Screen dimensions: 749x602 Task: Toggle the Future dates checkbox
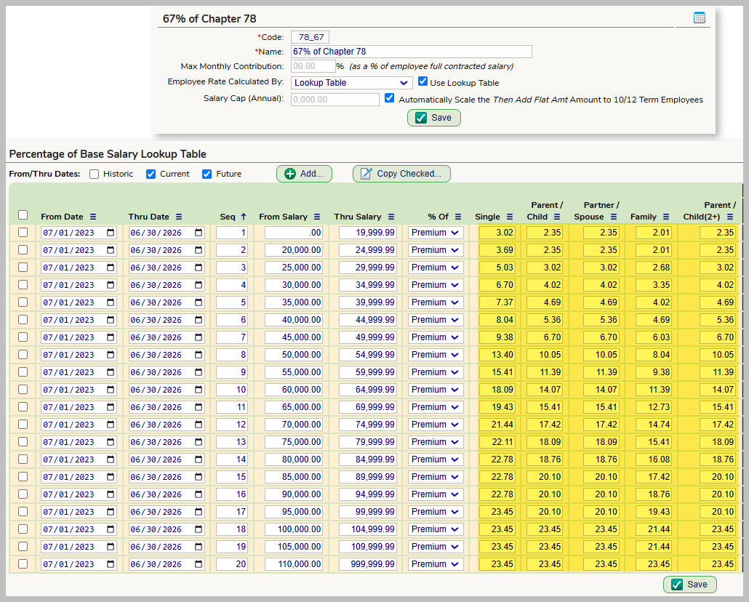207,174
